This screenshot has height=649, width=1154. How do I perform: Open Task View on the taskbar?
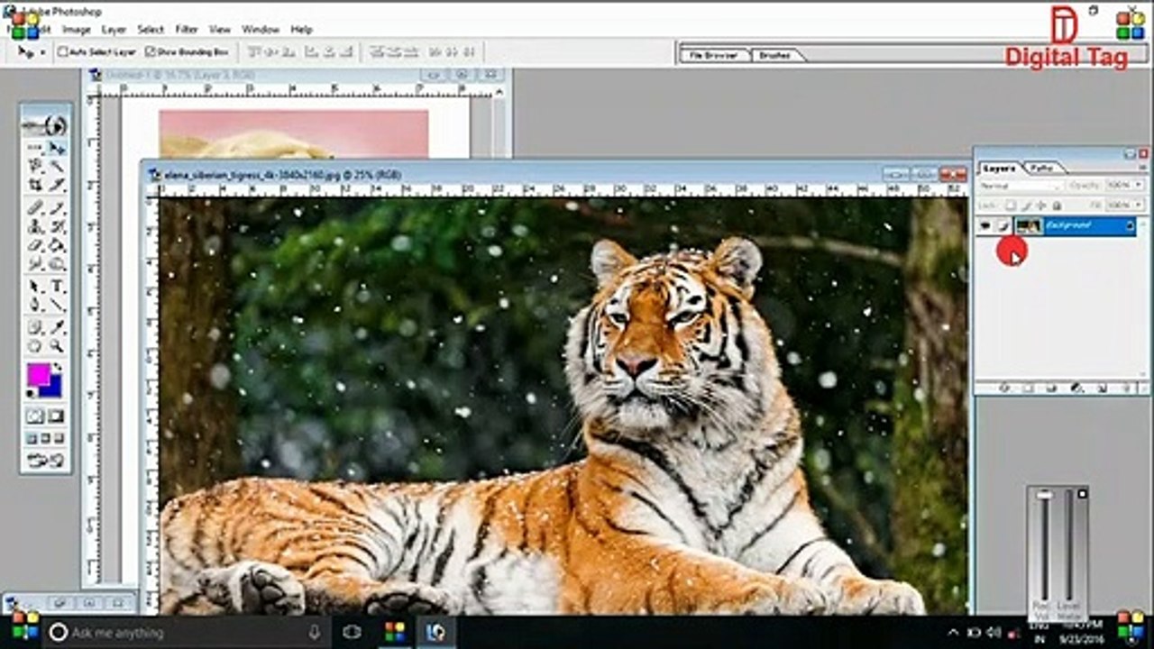[x=353, y=633]
